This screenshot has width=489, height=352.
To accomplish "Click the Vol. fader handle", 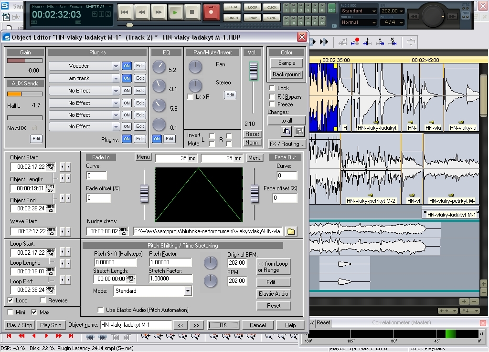I will click(252, 72).
